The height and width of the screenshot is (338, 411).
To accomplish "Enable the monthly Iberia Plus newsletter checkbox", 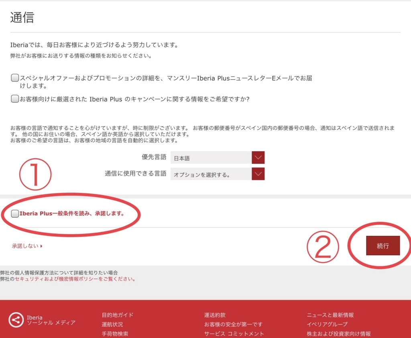I will point(14,78).
